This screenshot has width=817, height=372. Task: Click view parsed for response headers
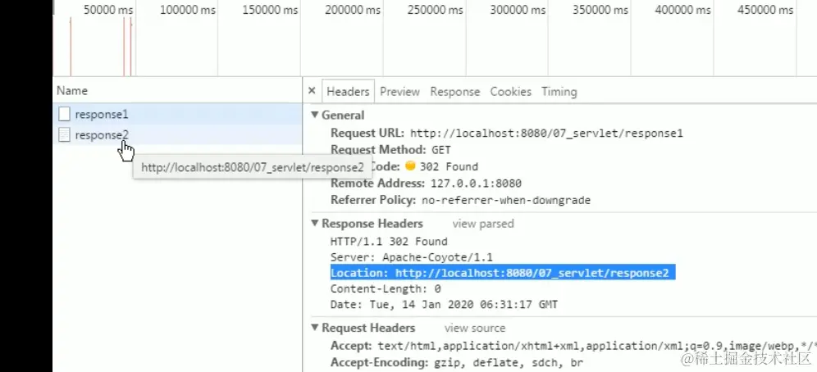point(483,224)
